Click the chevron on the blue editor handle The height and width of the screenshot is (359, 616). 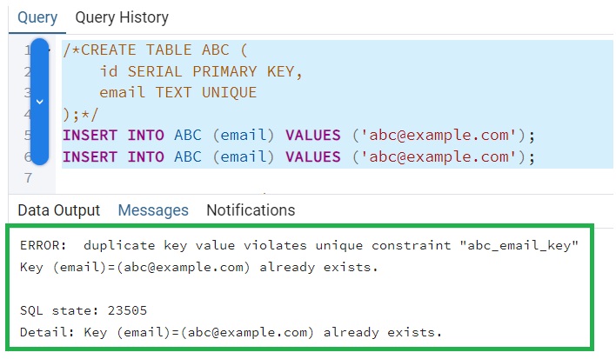click(x=39, y=101)
